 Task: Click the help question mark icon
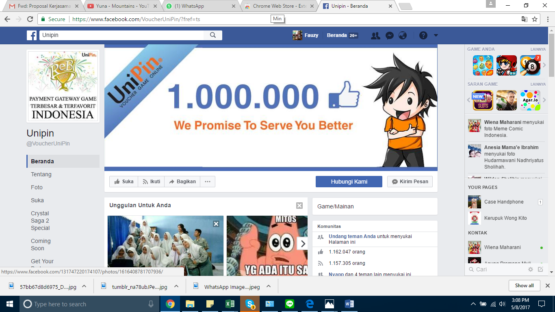[423, 35]
